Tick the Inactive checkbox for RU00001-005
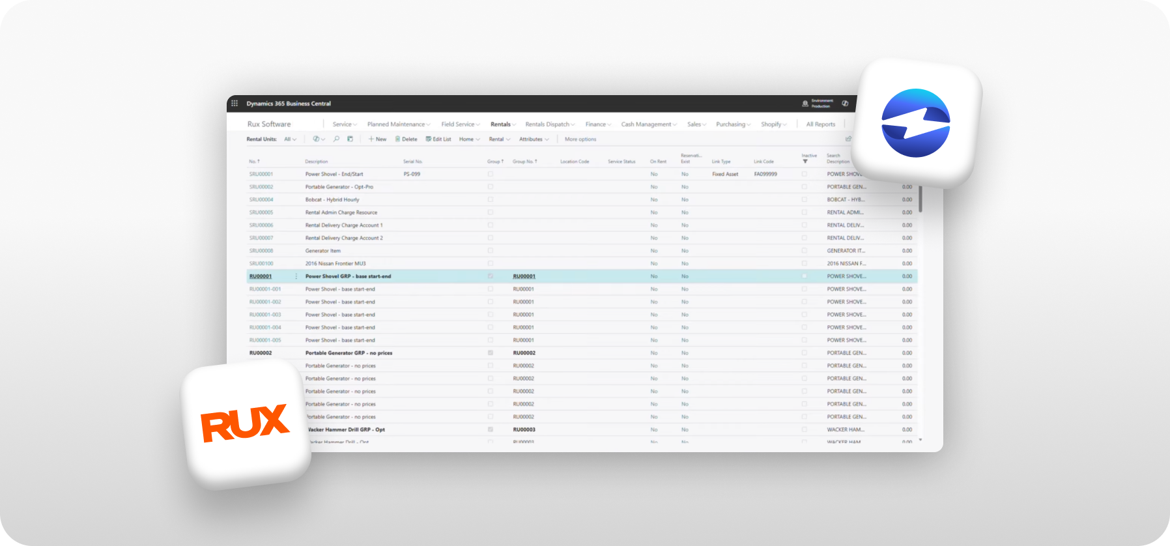The width and height of the screenshot is (1170, 546). click(805, 340)
